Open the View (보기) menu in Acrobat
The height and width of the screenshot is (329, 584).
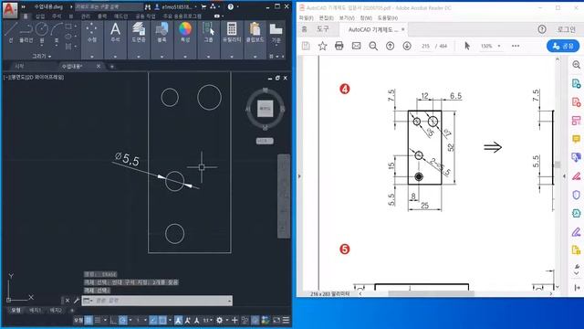[x=347, y=18]
